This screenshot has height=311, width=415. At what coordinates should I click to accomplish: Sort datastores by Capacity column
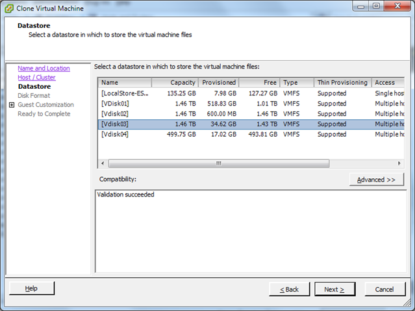[173, 83]
